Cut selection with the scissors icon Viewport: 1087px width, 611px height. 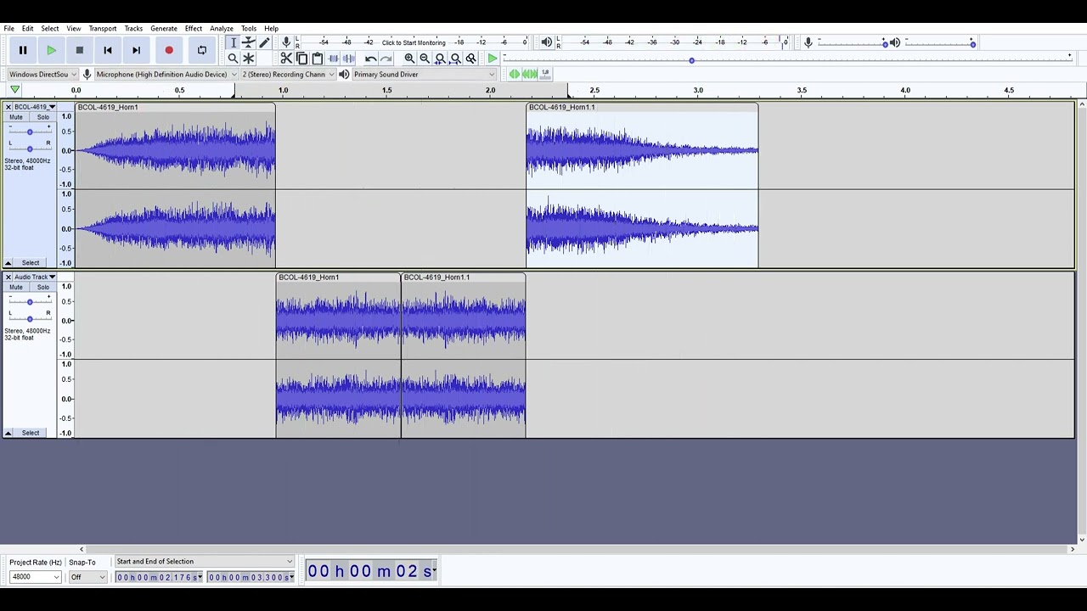286,59
